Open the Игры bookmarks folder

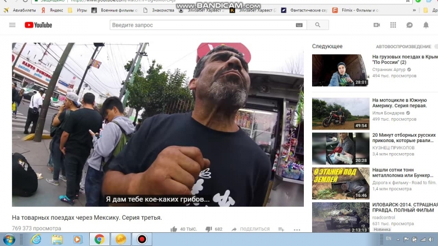click(77, 10)
